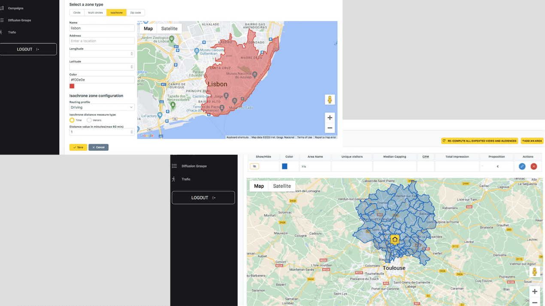Image resolution: width=545 pixels, height=306 pixels.
Task: Click the Unique visitors column header
Action: 352,156
